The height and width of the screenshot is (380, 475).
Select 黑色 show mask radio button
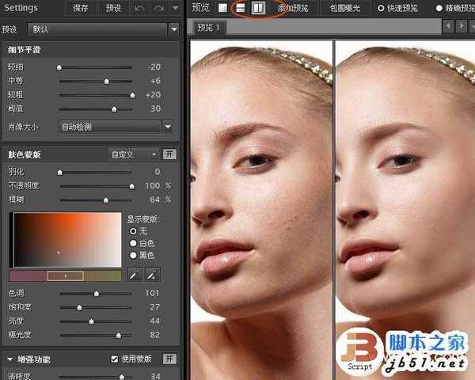click(x=132, y=255)
